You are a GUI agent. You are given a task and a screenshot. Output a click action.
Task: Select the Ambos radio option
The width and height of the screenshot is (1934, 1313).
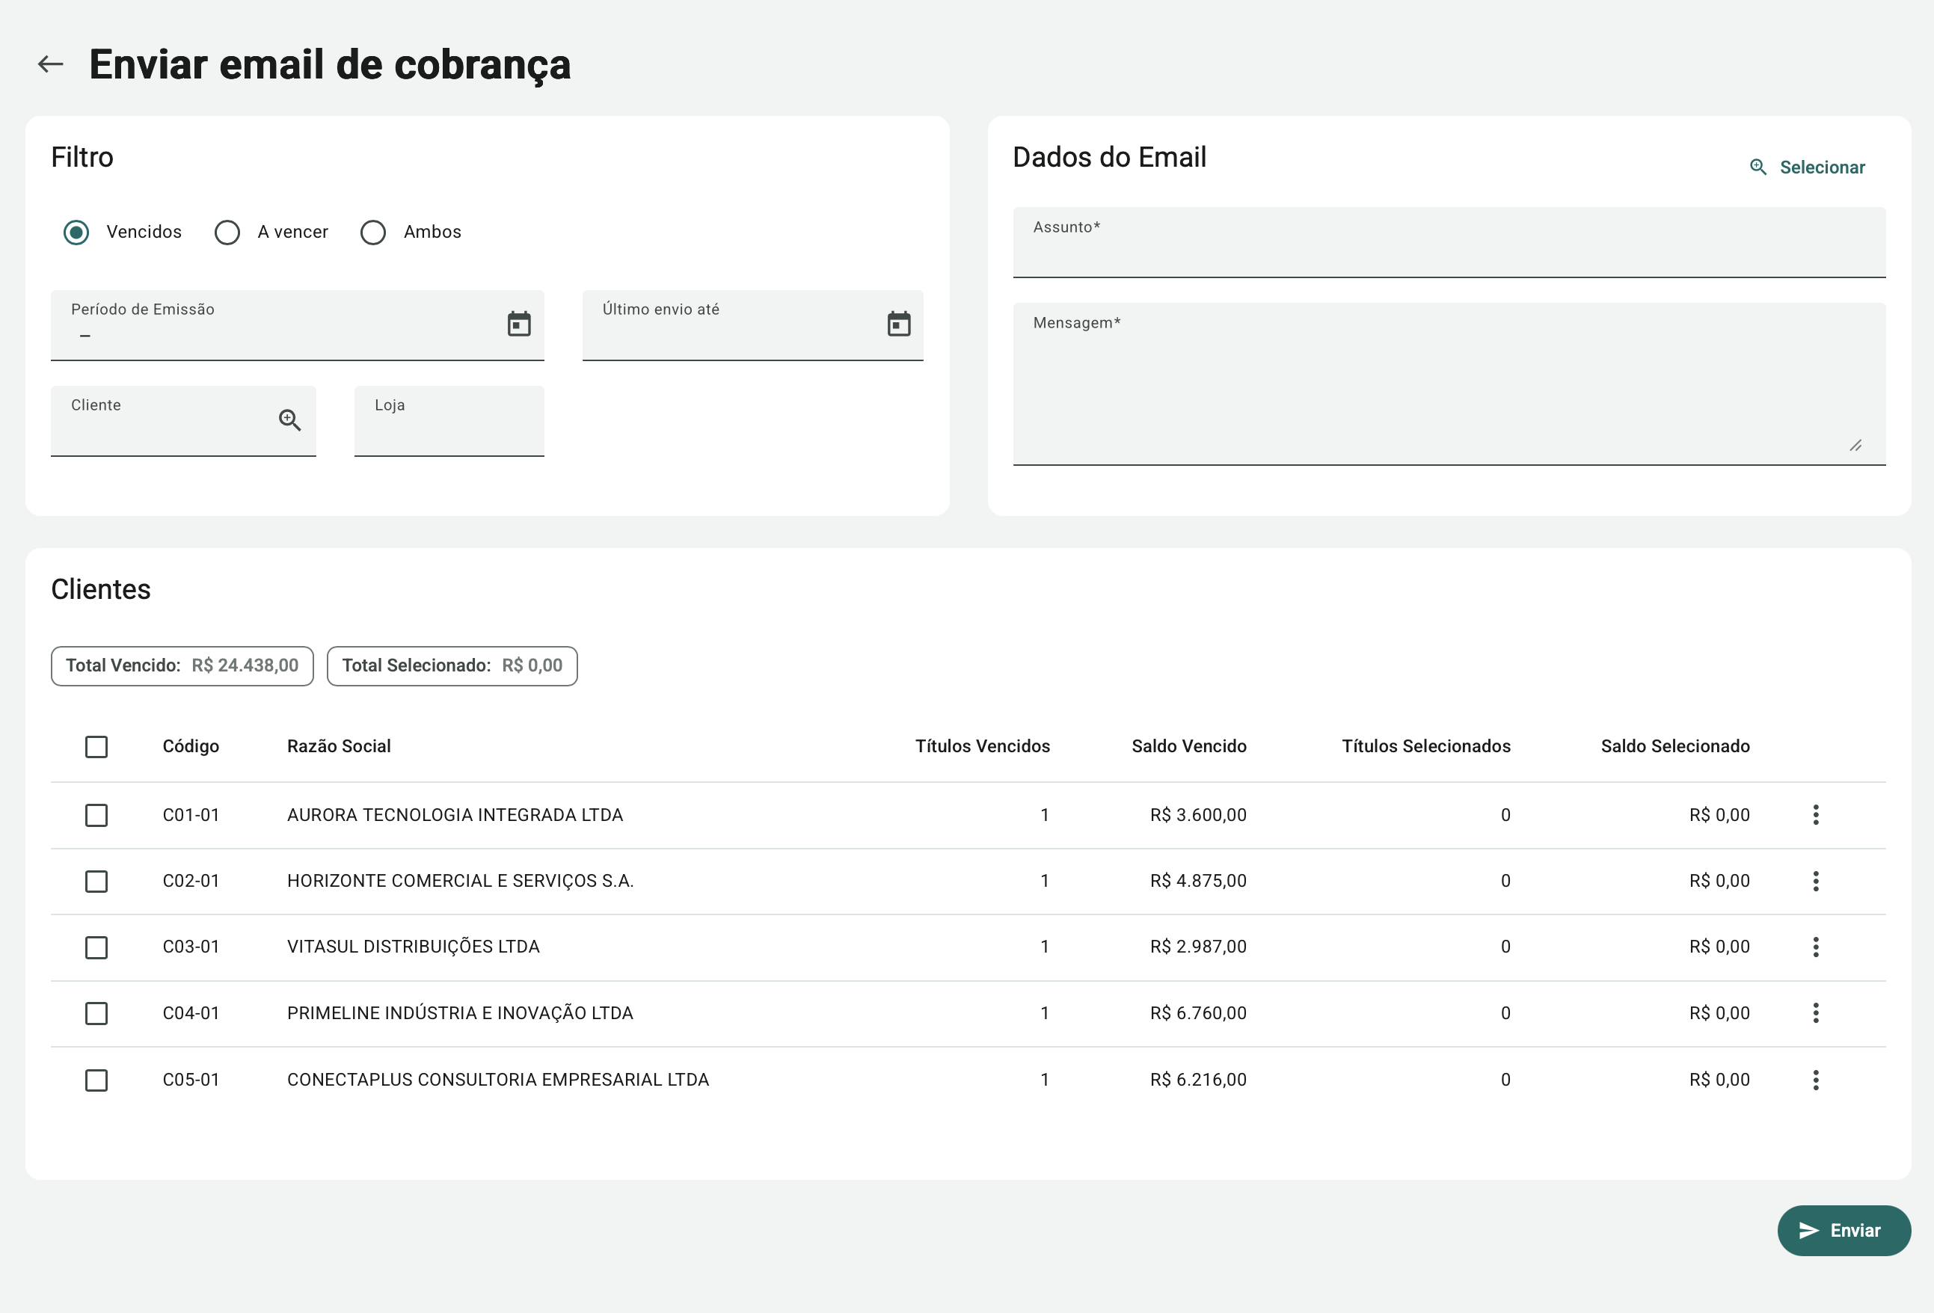373,232
